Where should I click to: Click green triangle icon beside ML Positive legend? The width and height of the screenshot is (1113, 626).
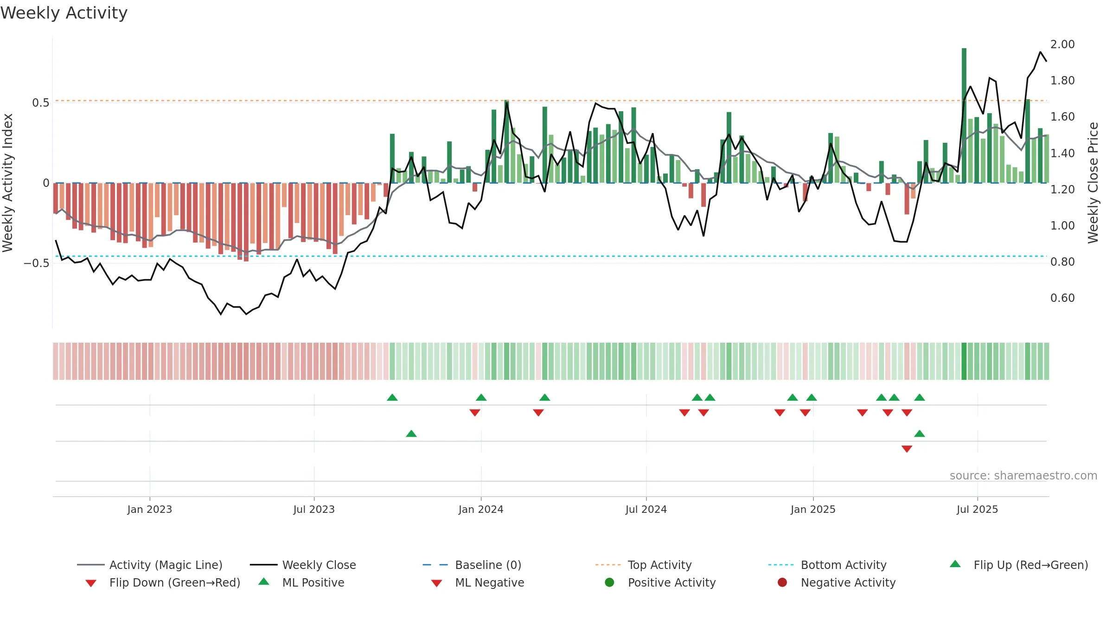264,581
